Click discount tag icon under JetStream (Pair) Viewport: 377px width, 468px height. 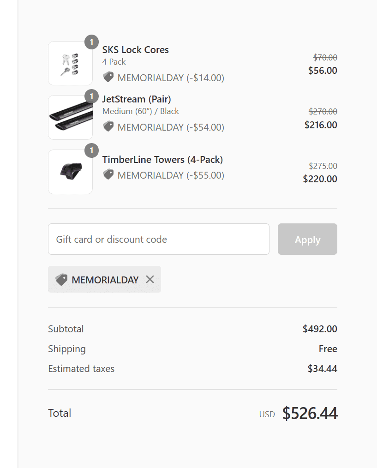click(108, 126)
